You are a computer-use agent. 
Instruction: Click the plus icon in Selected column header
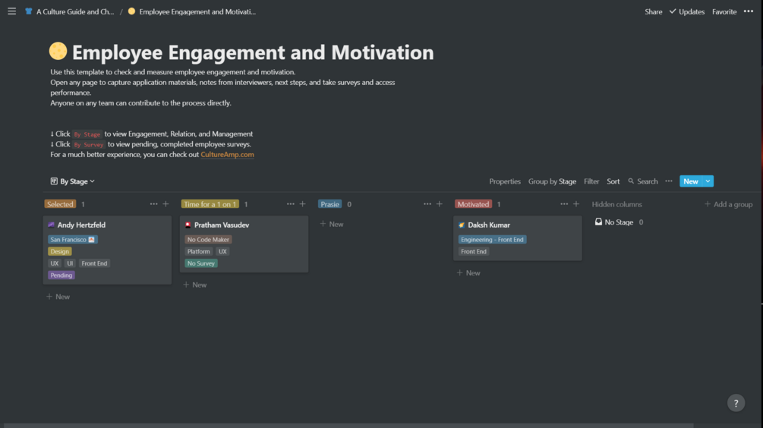166,204
